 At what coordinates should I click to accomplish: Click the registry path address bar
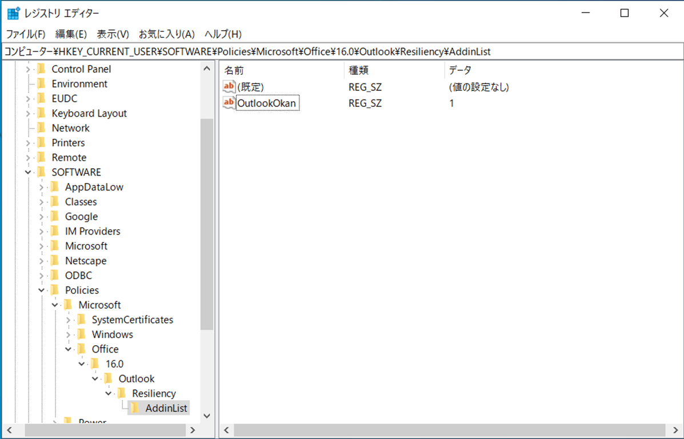pyautogui.click(x=342, y=51)
